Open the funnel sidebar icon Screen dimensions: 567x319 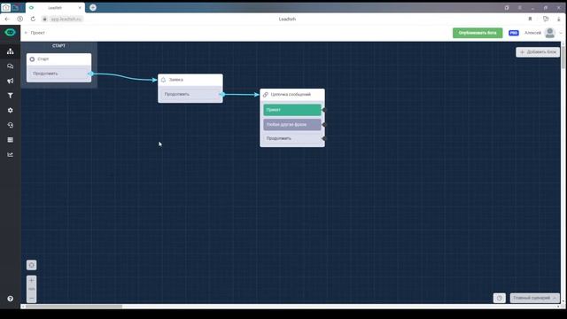(x=10, y=96)
